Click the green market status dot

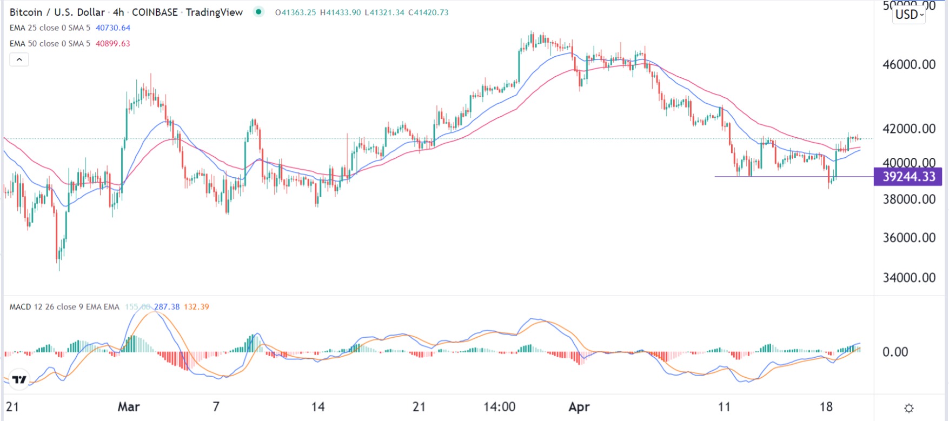click(259, 12)
